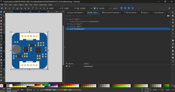Select the Rectangle tool in the toolbox

[x=1, y=21]
